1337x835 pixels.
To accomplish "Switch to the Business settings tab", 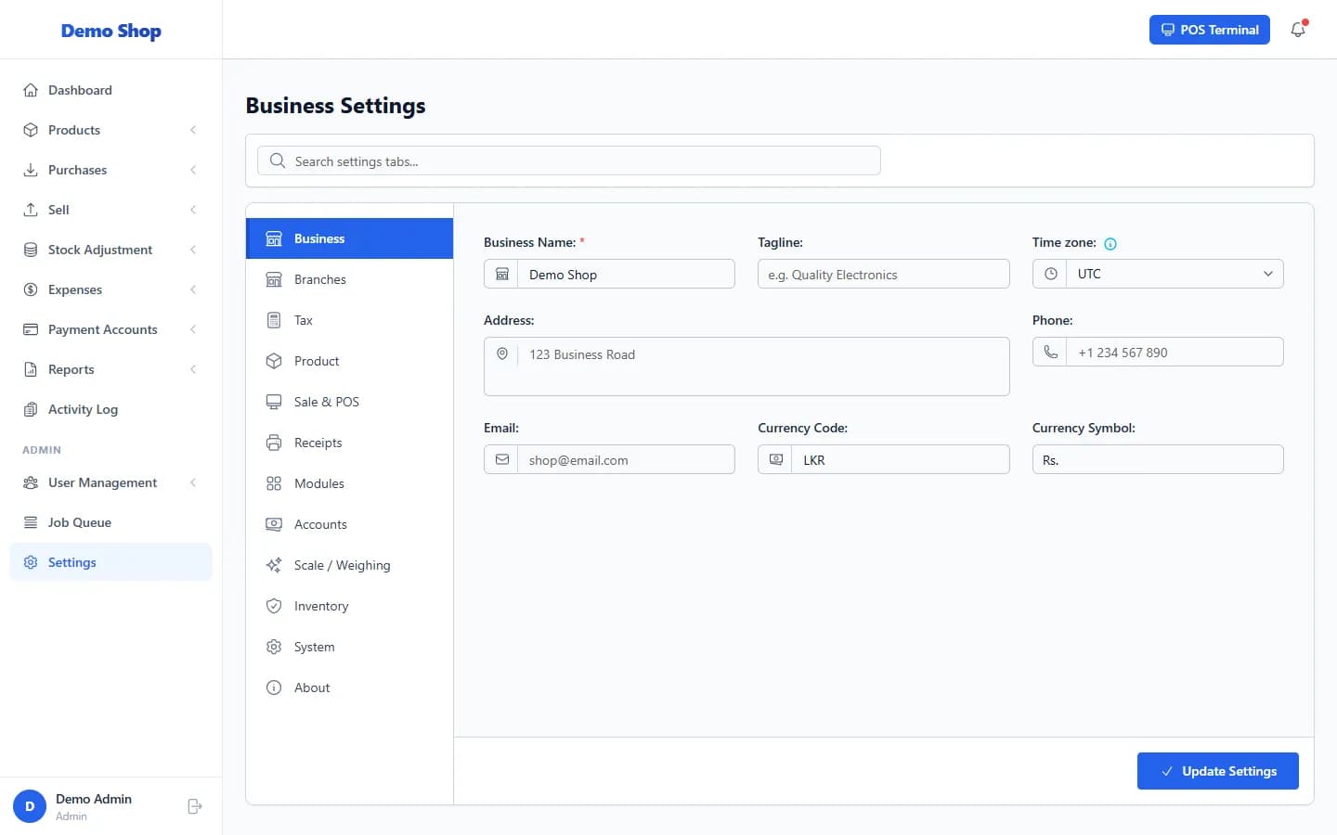I will click(x=349, y=238).
